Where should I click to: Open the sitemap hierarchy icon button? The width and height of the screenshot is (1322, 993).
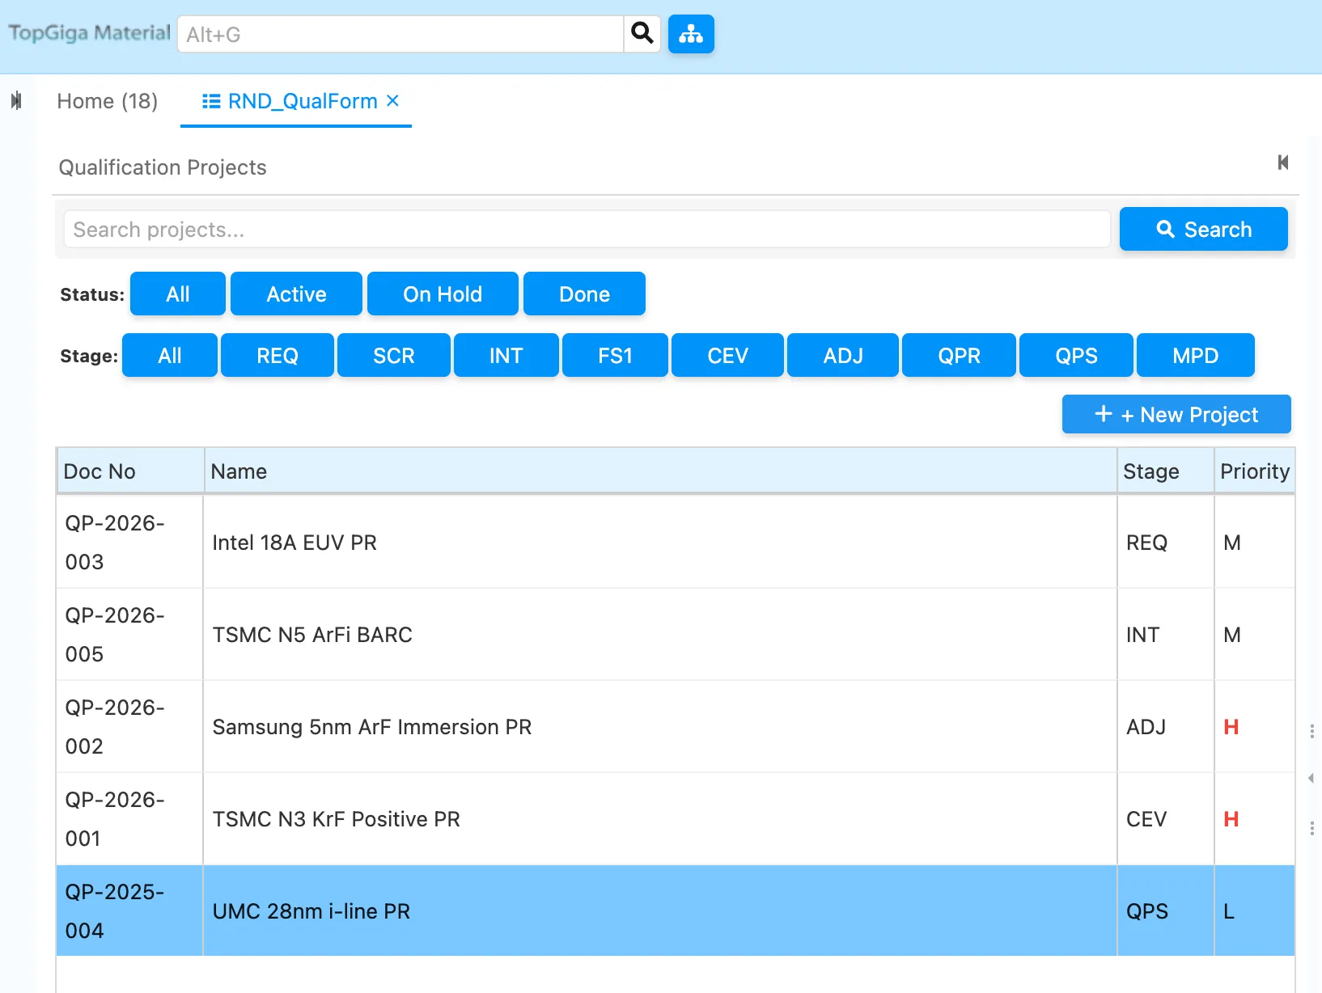tap(691, 34)
